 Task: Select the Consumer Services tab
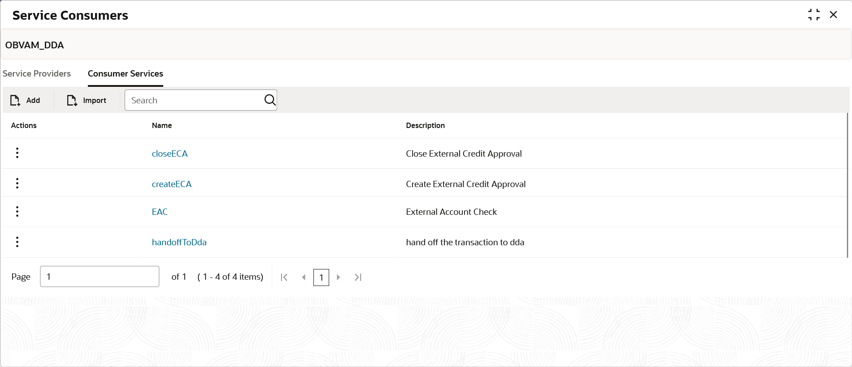pyautogui.click(x=126, y=73)
